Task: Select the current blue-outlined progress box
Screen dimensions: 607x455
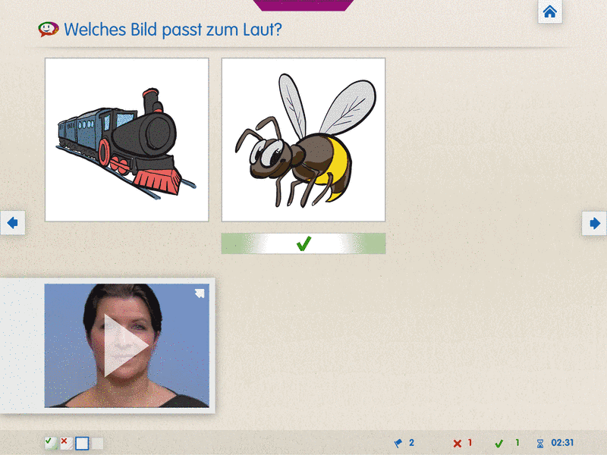Action: tap(82, 443)
